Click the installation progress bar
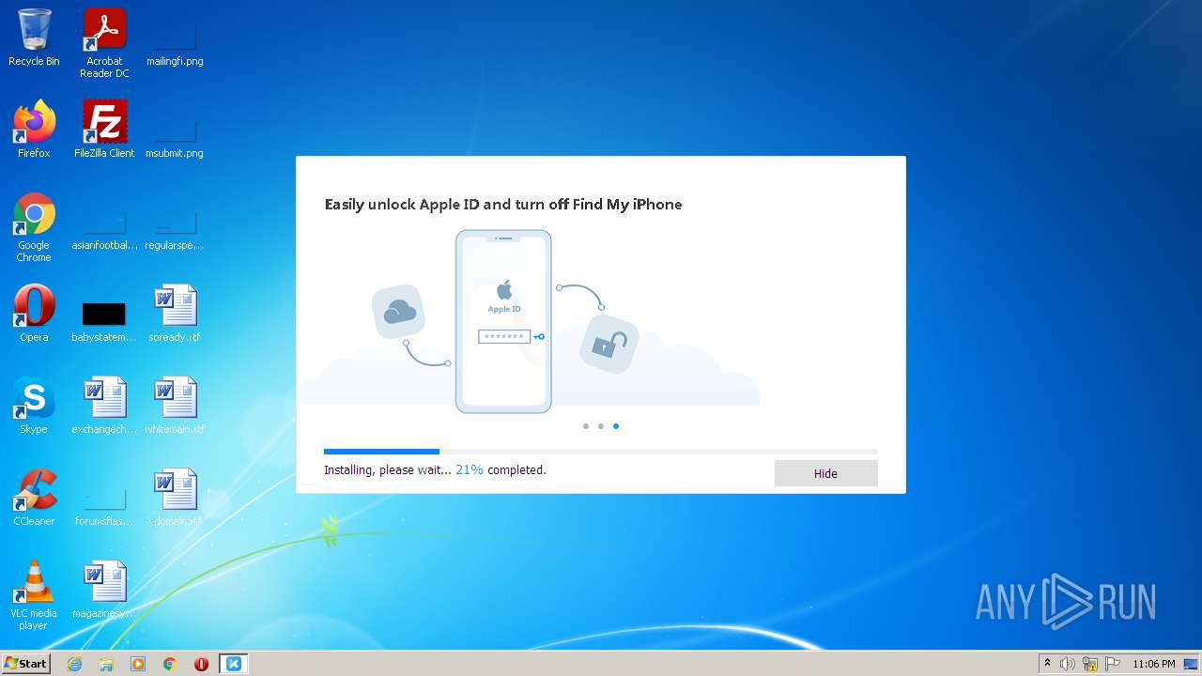 (x=601, y=452)
